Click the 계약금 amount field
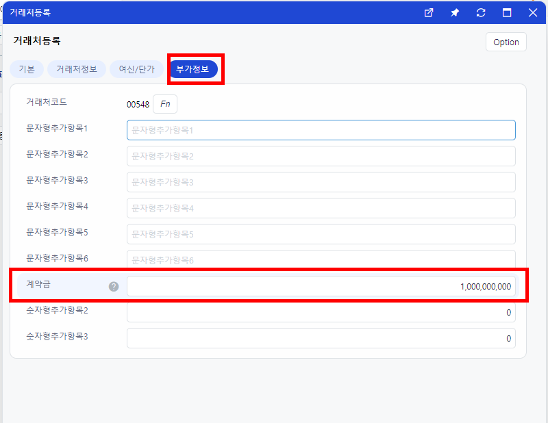The height and width of the screenshot is (423, 548). 321,286
